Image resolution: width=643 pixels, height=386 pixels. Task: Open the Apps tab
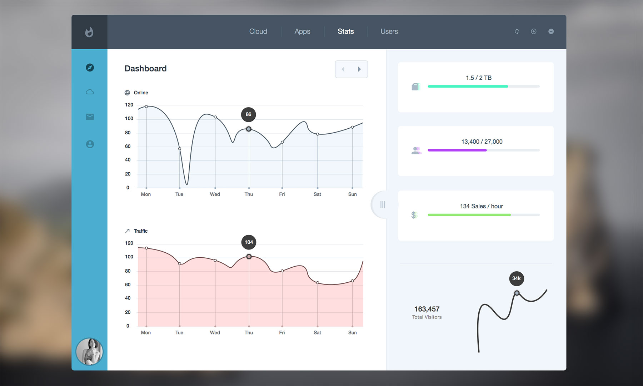302,31
